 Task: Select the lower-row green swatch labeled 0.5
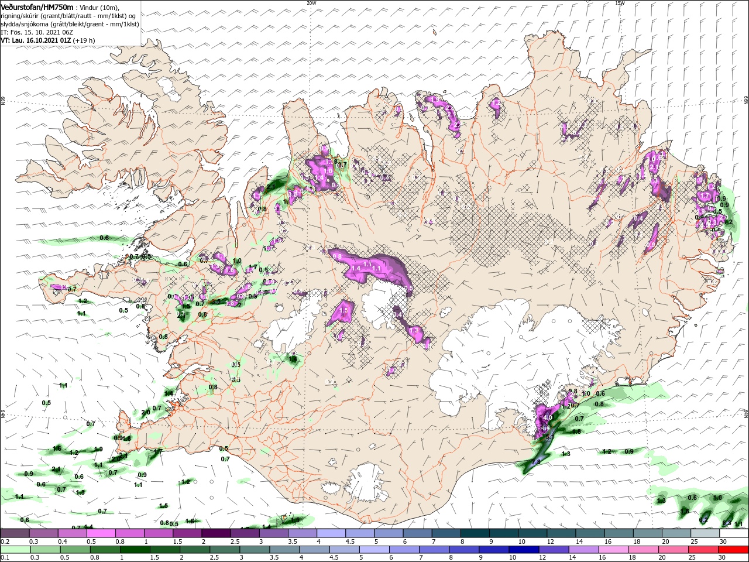(x=75, y=550)
